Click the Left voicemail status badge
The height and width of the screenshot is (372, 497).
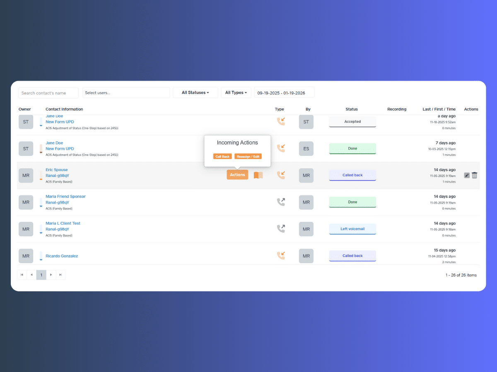(352, 229)
